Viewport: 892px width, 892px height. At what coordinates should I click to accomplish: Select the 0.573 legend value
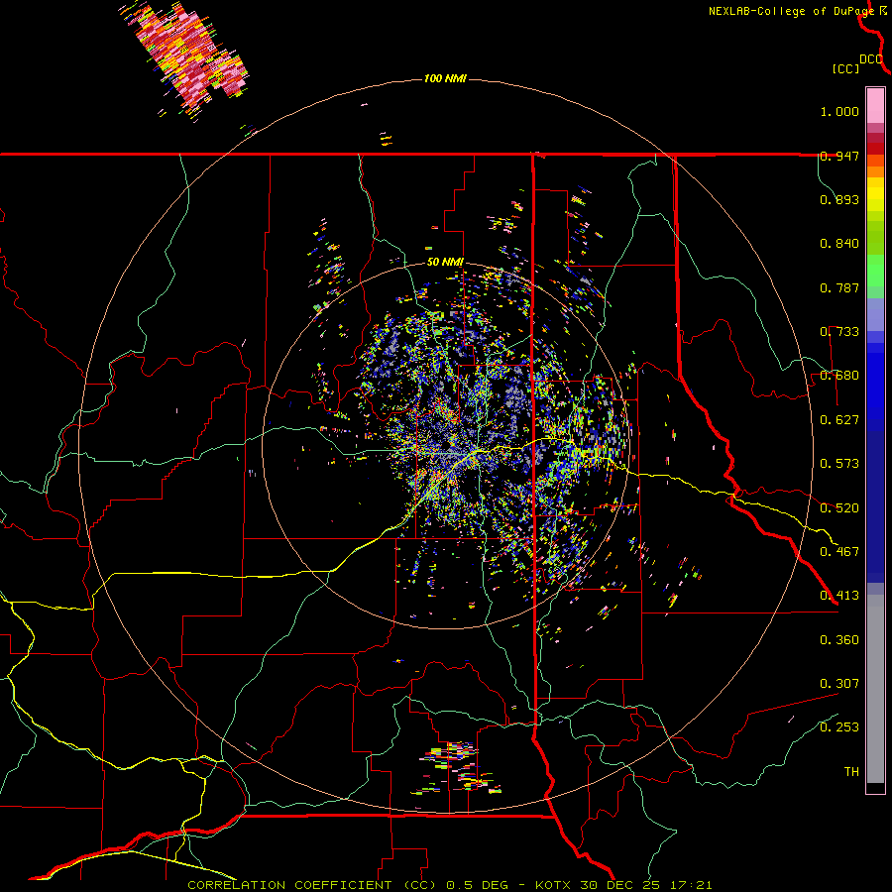point(839,464)
